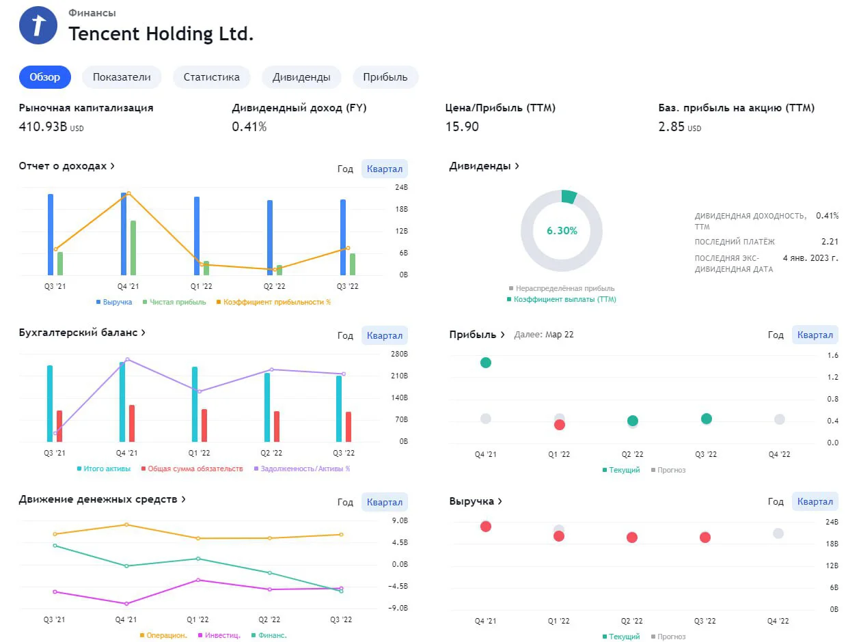
Task: Select Год for Движение денежных средств
Action: (345, 502)
